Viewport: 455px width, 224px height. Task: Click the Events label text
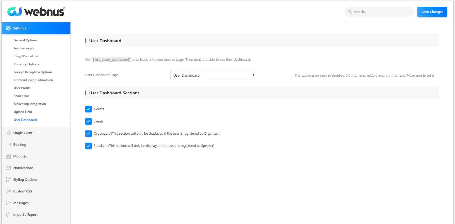point(99,121)
